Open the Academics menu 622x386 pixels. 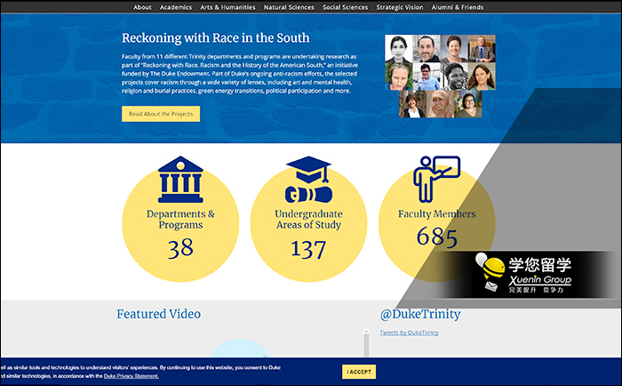coord(176,7)
